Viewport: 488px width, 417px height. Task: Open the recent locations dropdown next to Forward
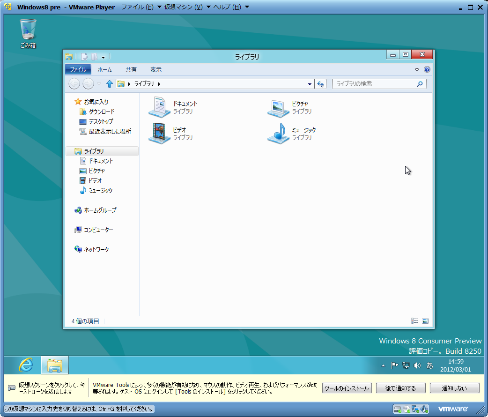(99, 84)
